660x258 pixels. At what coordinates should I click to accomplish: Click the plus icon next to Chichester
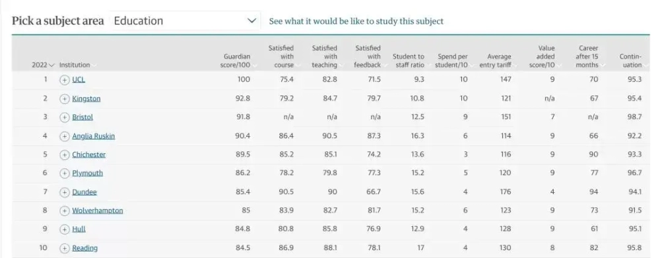tap(65, 155)
